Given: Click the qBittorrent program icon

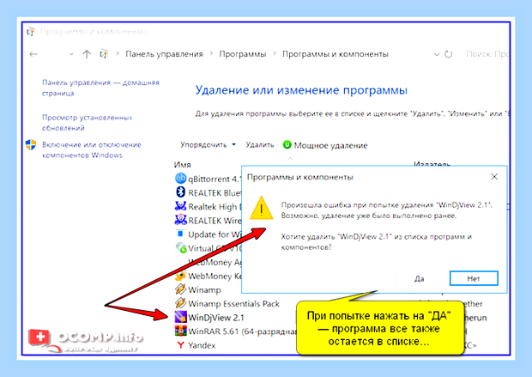Looking at the screenshot, I should point(180,179).
